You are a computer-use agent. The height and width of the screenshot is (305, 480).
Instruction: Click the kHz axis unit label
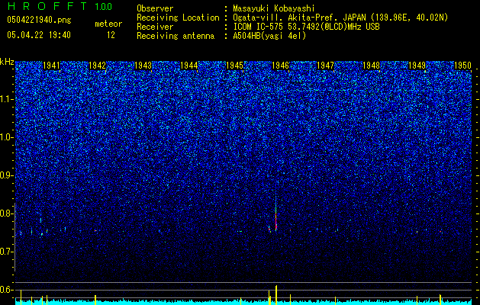point(7,62)
